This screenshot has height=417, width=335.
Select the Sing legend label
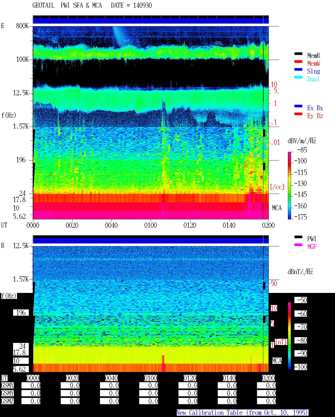314,71
